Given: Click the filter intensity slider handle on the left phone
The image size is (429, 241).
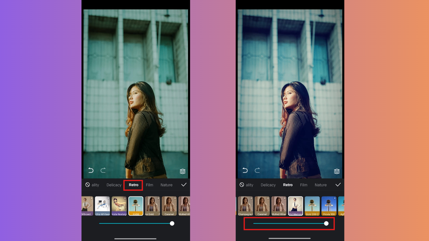Looking at the screenshot, I should 172,223.
